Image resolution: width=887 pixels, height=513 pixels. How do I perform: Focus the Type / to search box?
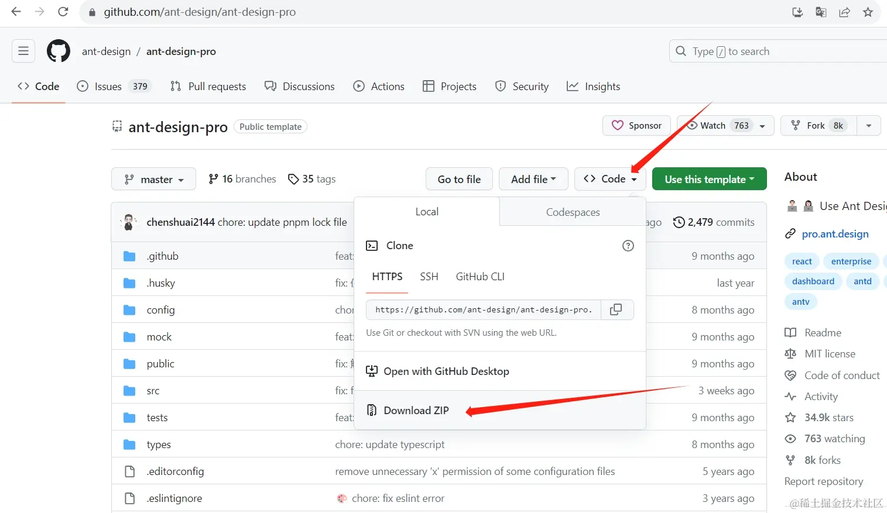click(x=778, y=51)
